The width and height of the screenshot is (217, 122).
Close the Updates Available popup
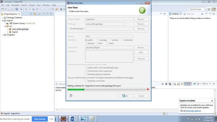pos(212,101)
